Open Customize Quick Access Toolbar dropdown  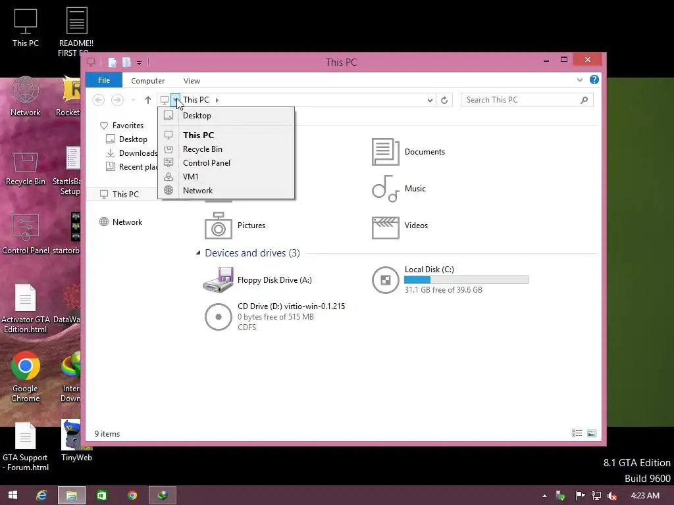140,63
